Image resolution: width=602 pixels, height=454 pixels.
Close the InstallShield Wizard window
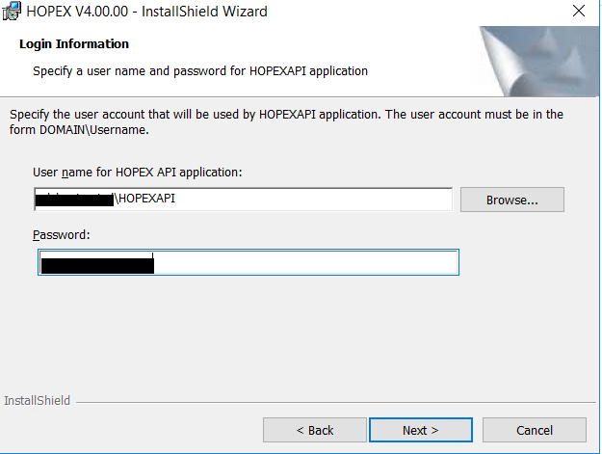point(578,12)
